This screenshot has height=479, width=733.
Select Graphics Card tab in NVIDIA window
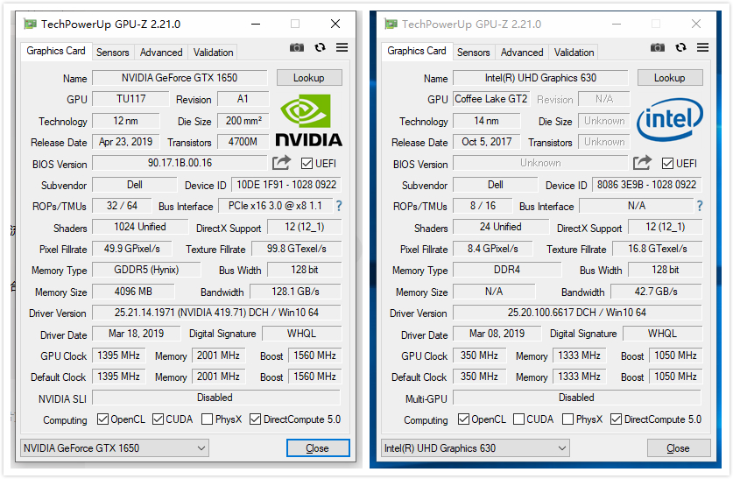click(x=56, y=51)
